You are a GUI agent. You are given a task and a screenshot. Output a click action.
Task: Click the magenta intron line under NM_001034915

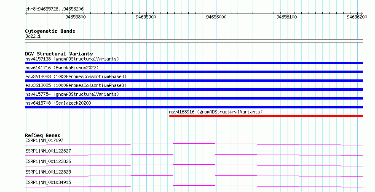click(x=194, y=186)
